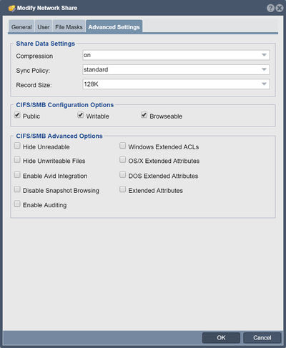
Task: Click the help question mark icon
Action: coord(270,8)
